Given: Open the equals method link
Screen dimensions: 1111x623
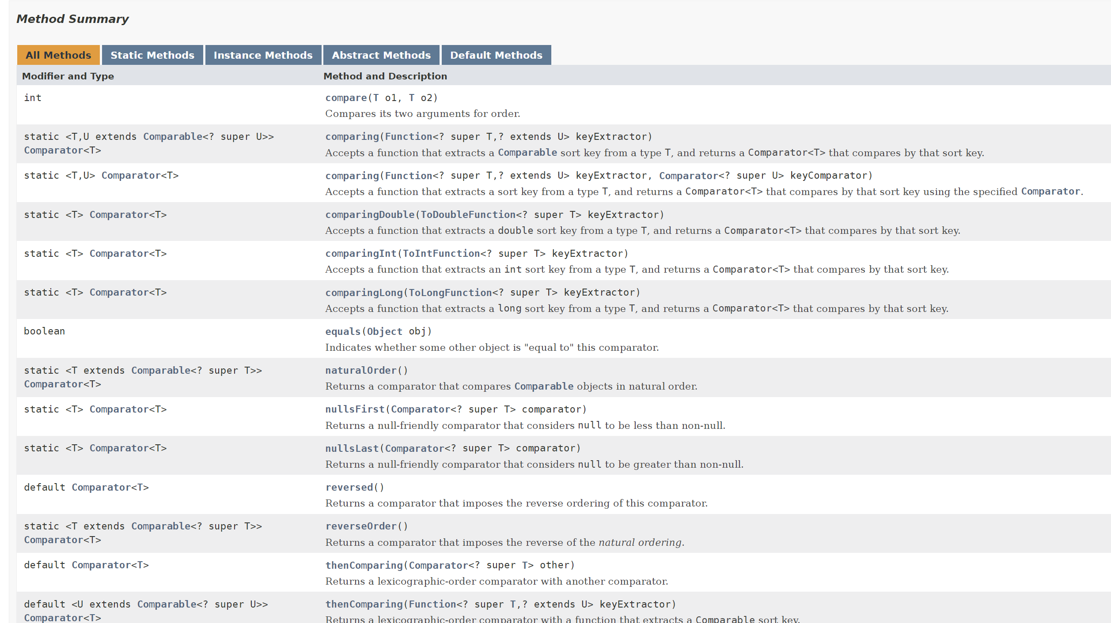Looking at the screenshot, I should (x=343, y=331).
